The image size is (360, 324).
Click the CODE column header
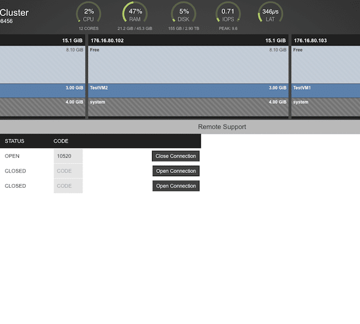pyautogui.click(x=61, y=141)
